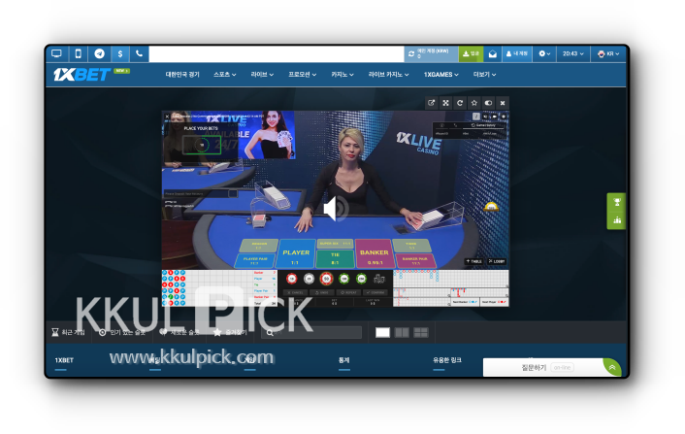Bet on the SUPER SIX area
Image resolution: width=685 pixels, height=434 pixels.
(x=335, y=244)
